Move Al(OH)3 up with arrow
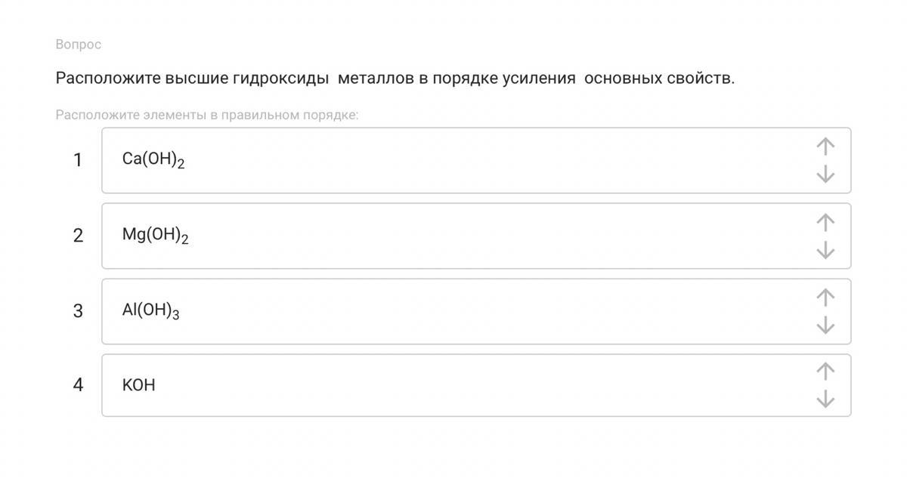The image size is (907, 478). 825,298
